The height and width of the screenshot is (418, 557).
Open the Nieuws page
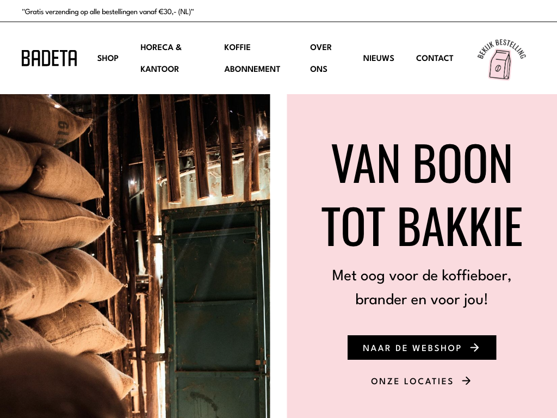coord(379,58)
